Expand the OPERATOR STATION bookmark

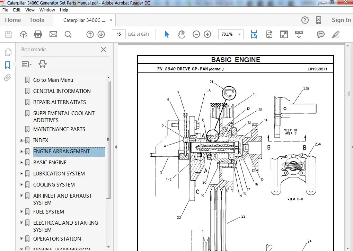[21, 239]
